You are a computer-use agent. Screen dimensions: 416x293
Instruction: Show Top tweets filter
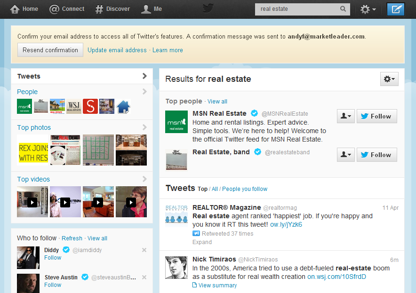[202, 189]
